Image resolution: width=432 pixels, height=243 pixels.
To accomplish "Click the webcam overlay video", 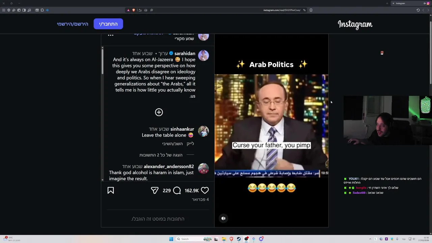I will click(388, 120).
